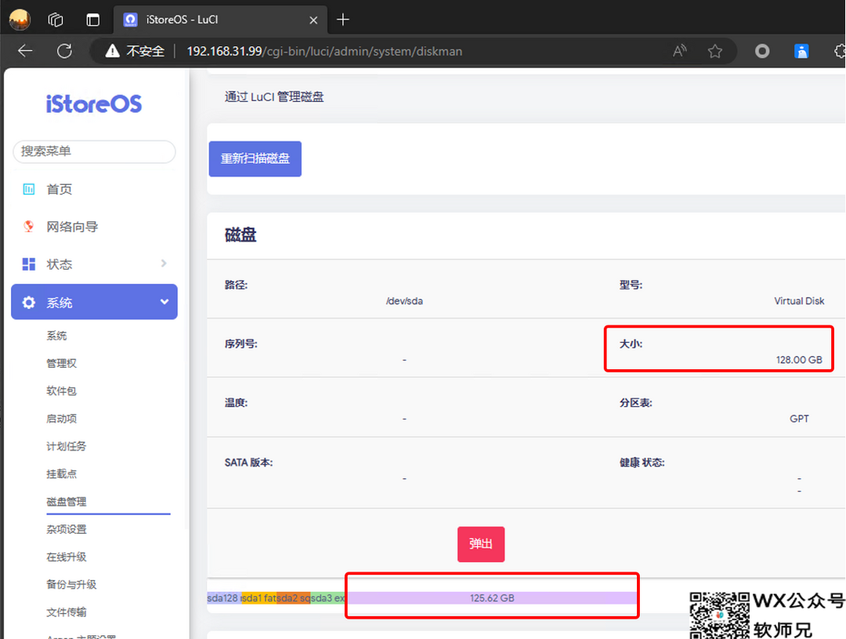Open the tab actions menu icon
The height and width of the screenshot is (639, 846).
(92, 20)
